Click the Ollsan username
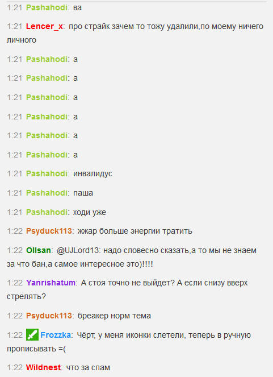273x377 pixels. coord(39,250)
